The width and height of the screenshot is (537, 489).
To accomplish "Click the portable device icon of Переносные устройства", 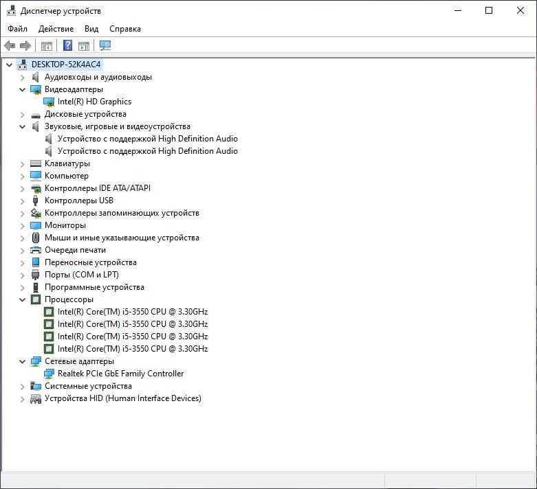I will point(36,262).
